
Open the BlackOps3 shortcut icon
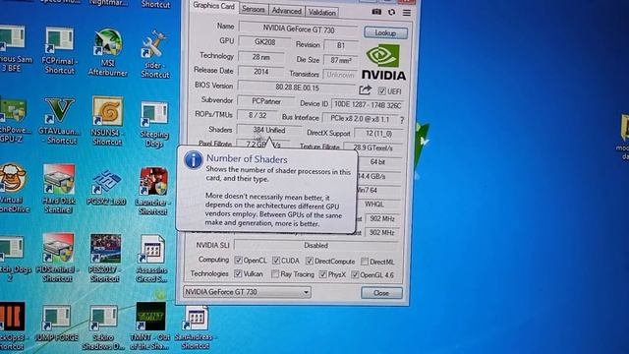click(x=13, y=325)
